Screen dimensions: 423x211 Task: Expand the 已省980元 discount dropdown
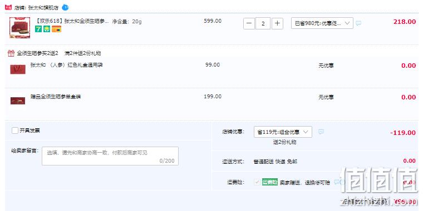pyautogui.click(x=322, y=23)
